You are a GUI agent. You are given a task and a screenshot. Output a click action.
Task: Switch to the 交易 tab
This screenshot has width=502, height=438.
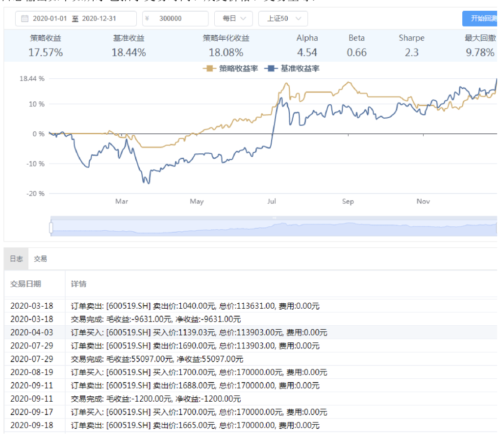40,259
